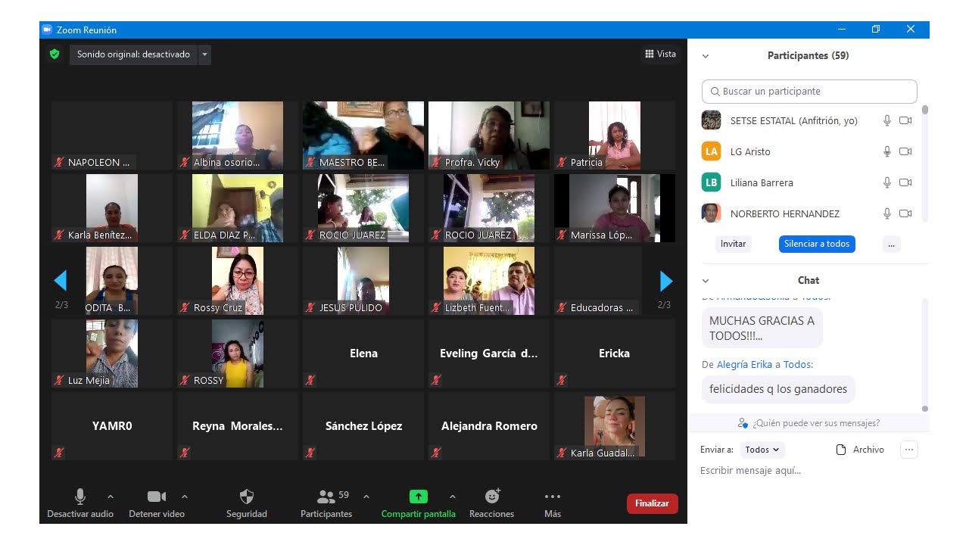Click the green encryption shield icon
969x545 pixels.
tap(55, 54)
